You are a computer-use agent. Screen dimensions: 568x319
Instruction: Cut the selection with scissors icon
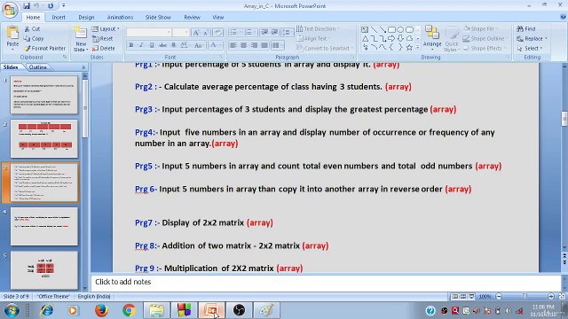(x=32, y=28)
